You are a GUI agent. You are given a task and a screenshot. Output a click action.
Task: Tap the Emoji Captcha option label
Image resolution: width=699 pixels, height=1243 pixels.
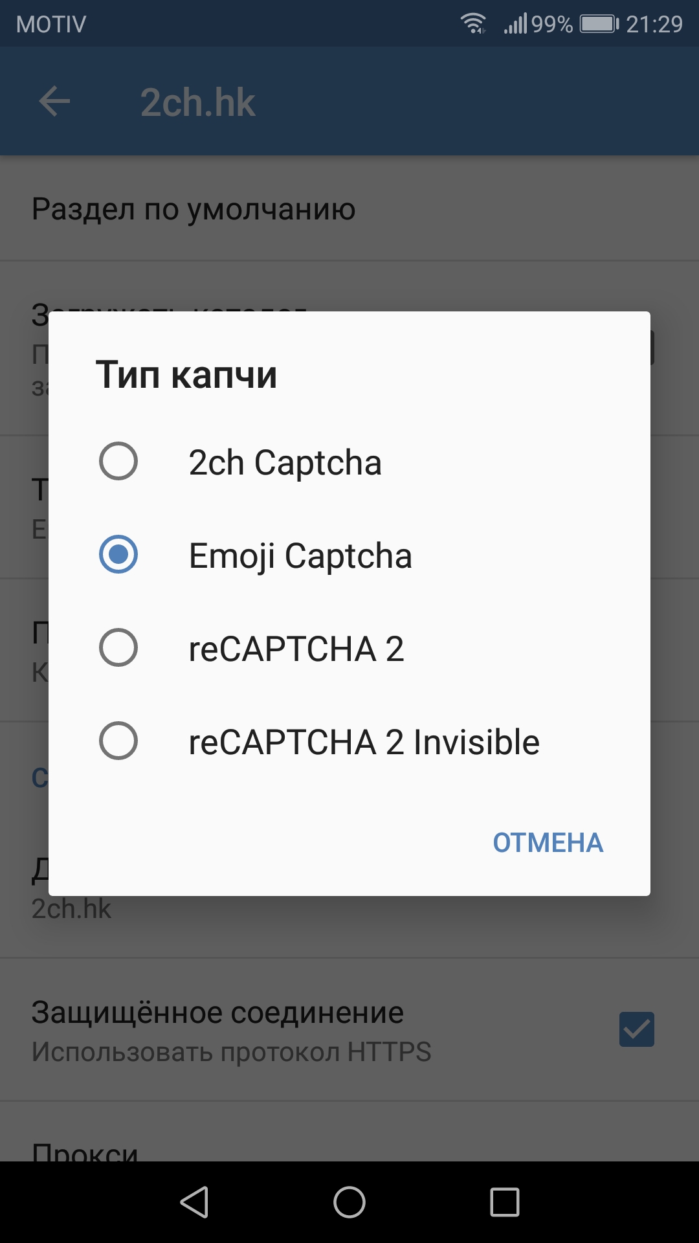click(300, 556)
